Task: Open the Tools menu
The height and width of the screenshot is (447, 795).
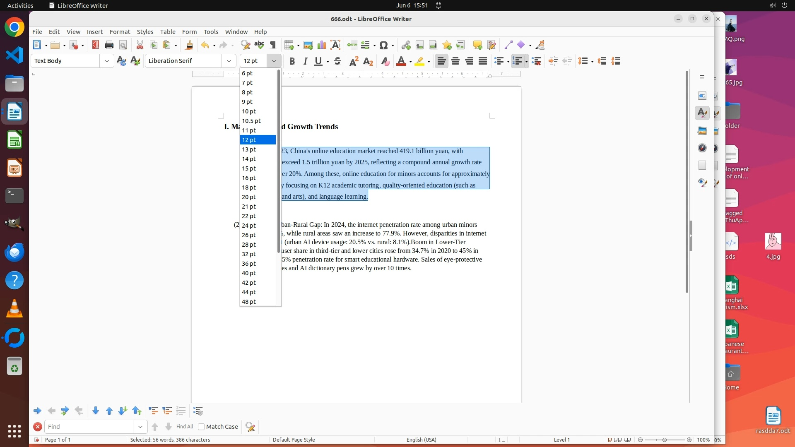Action: (210, 32)
